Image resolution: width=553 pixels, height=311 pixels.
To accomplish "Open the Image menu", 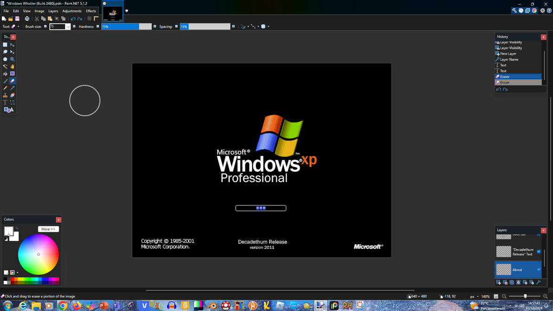I will (39, 11).
